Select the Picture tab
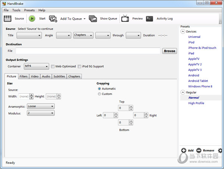This screenshot has width=224, height=169. (12, 76)
